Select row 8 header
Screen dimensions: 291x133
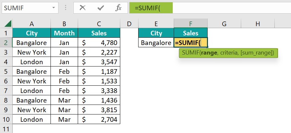tap(6, 100)
